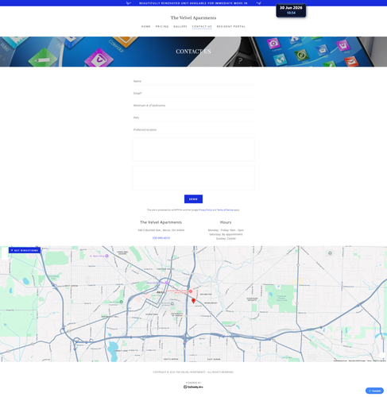The width and height of the screenshot is (387, 397).
Task: Open the Resident Portal link
Action: [231, 26]
